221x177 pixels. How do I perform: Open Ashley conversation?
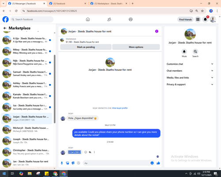(x=27, y=85)
